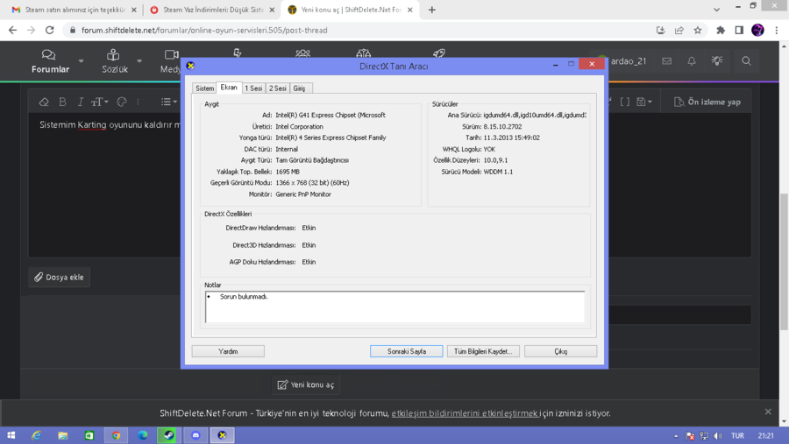Toggle the forum light/dark theme bulb
This screenshot has height=444, width=789.
coord(717,61)
